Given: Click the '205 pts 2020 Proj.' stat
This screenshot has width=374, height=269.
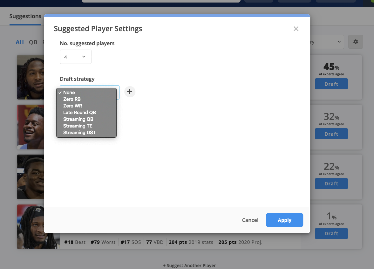Looking at the screenshot, I should point(241,242).
